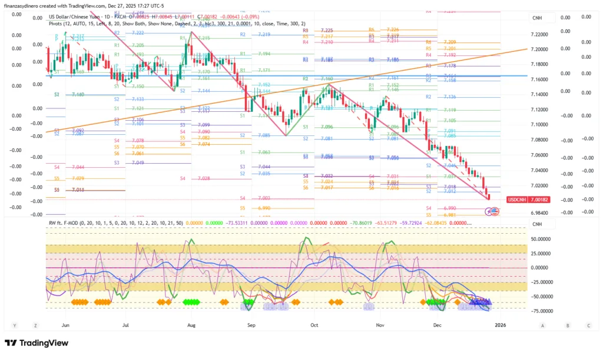Click the 7.20000 price axis level
This screenshot has width=603, height=355.
coord(539,49)
